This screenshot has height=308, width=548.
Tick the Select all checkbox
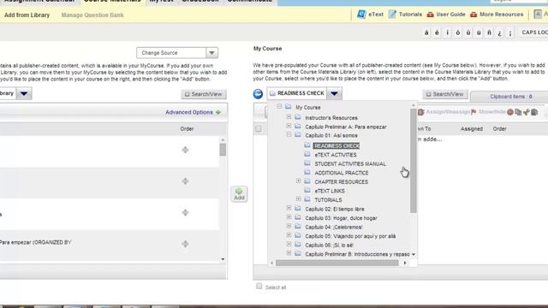click(259, 287)
